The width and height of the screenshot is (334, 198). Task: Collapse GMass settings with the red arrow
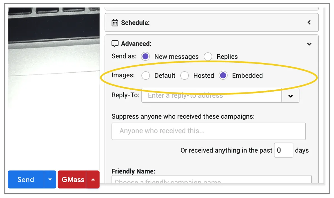click(93, 180)
